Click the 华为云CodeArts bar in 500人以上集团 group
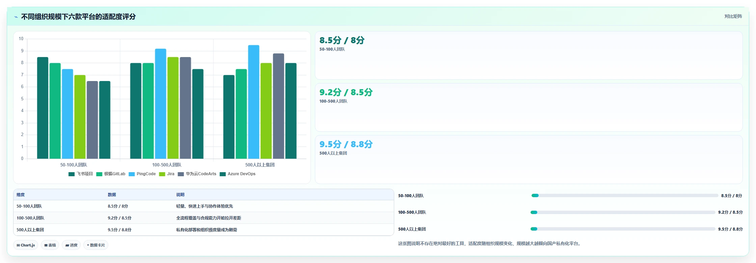The image size is (756, 263). pyautogui.click(x=278, y=106)
